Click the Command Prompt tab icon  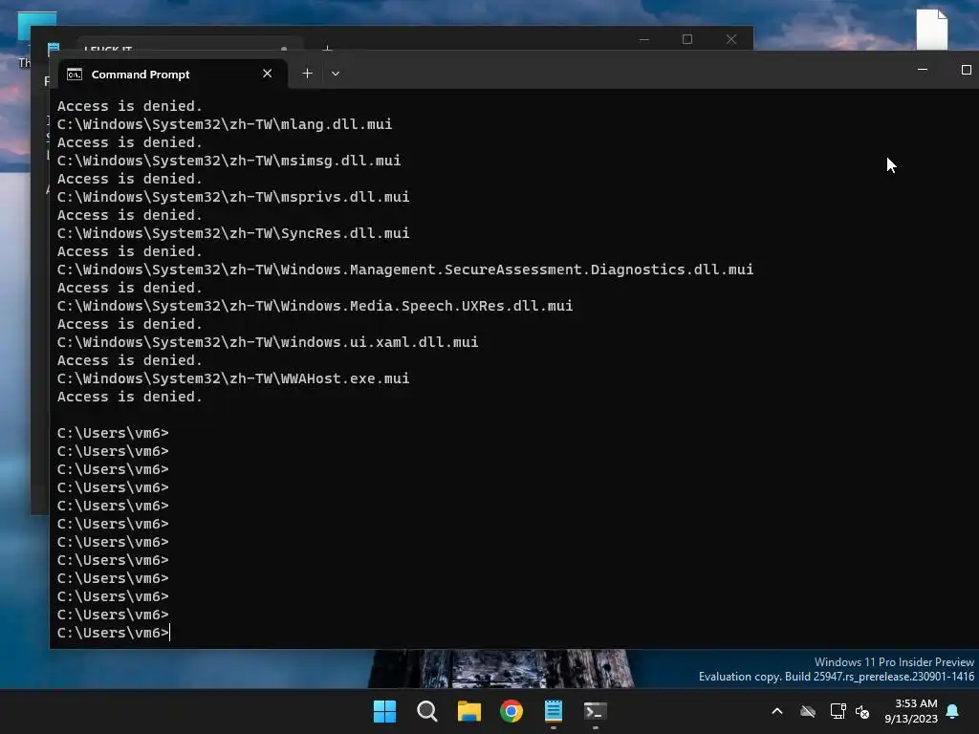75,75
